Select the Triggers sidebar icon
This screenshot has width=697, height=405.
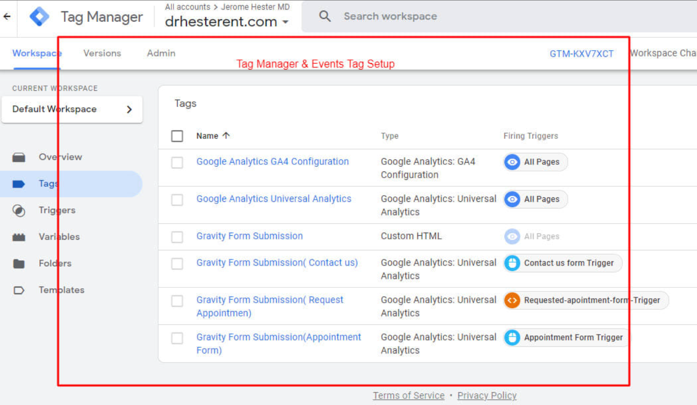(x=19, y=211)
